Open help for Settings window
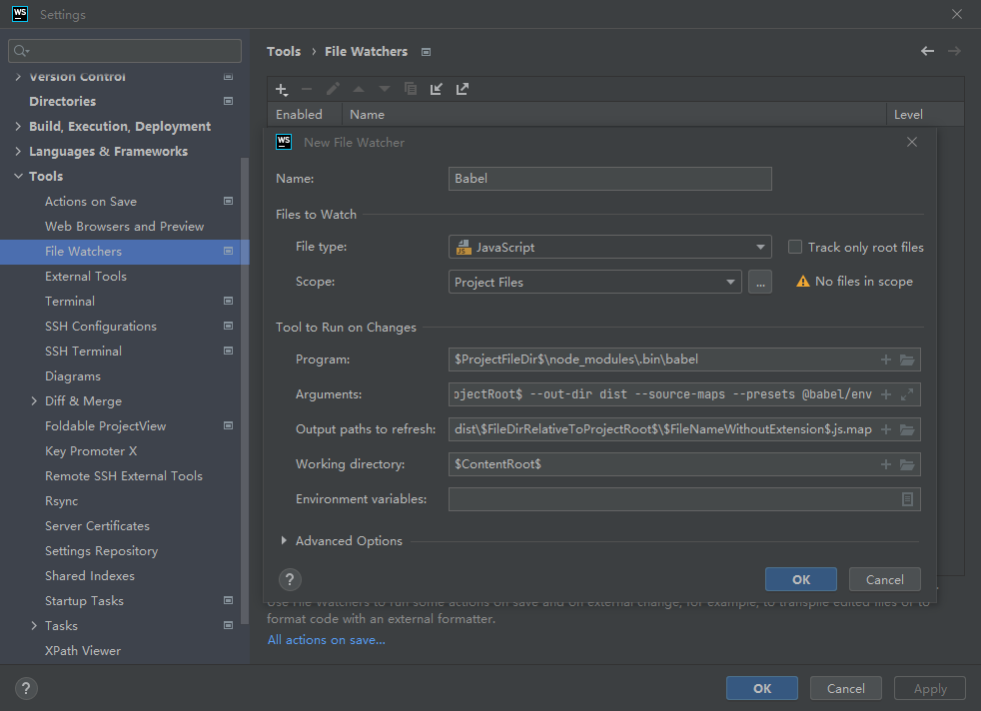Viewport: 981px width, 711px height. [x=26, y=688]
